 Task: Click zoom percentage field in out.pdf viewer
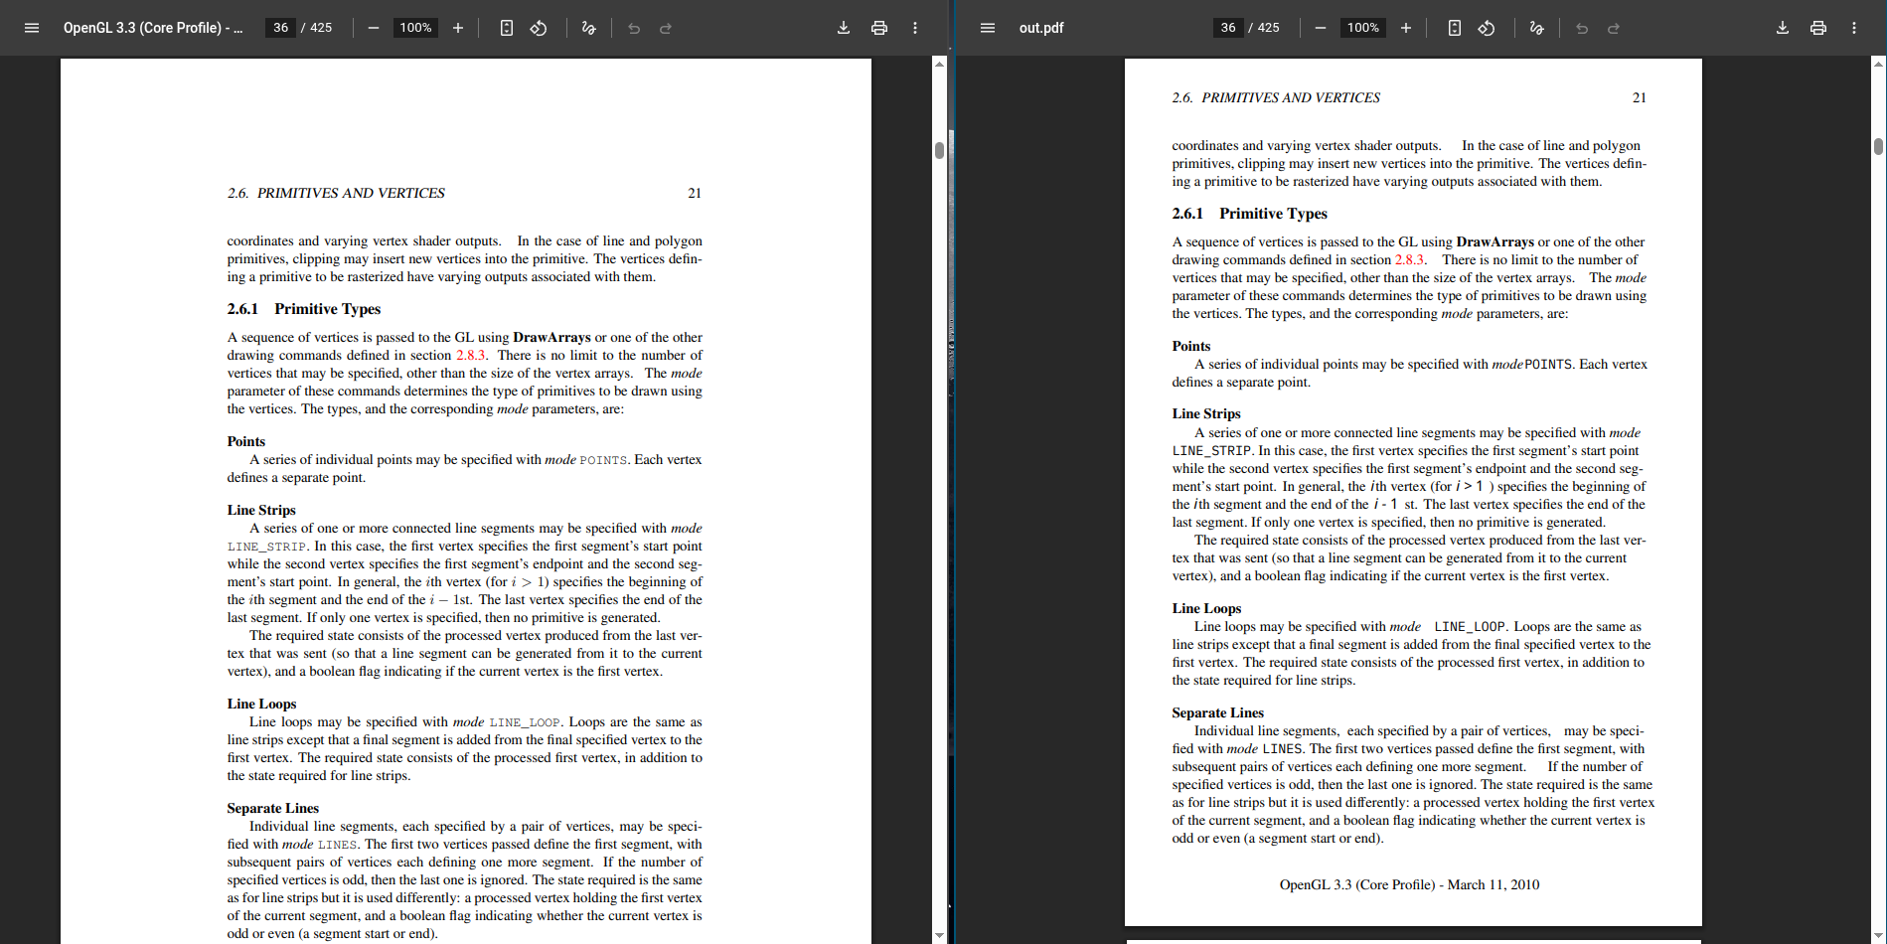[1362, 28]
